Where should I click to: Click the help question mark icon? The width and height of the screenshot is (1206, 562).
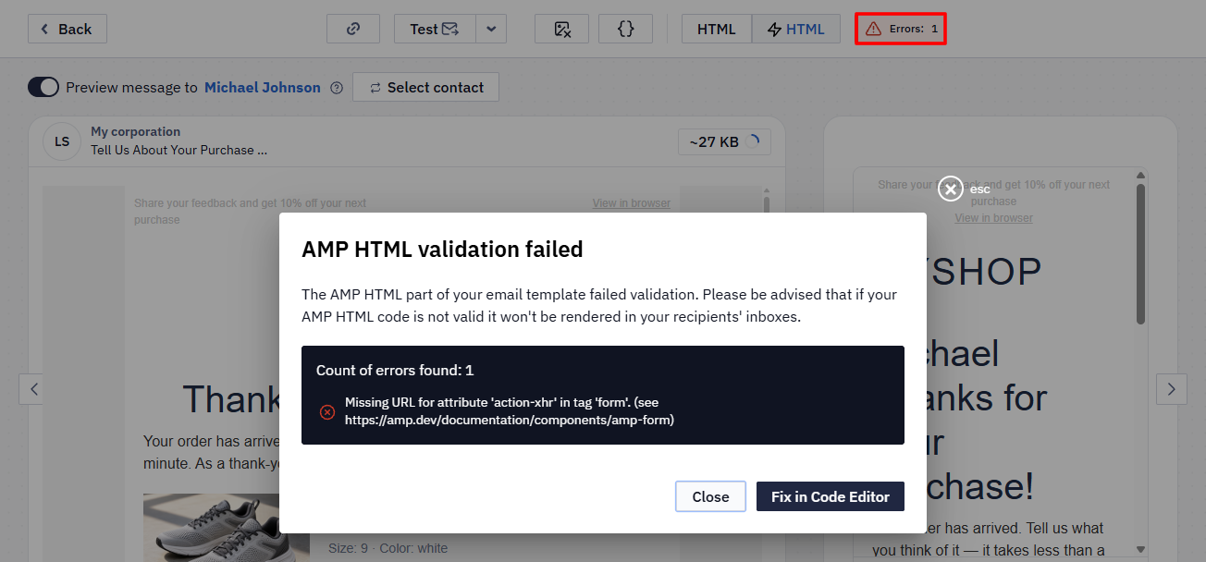click(337, 88)
